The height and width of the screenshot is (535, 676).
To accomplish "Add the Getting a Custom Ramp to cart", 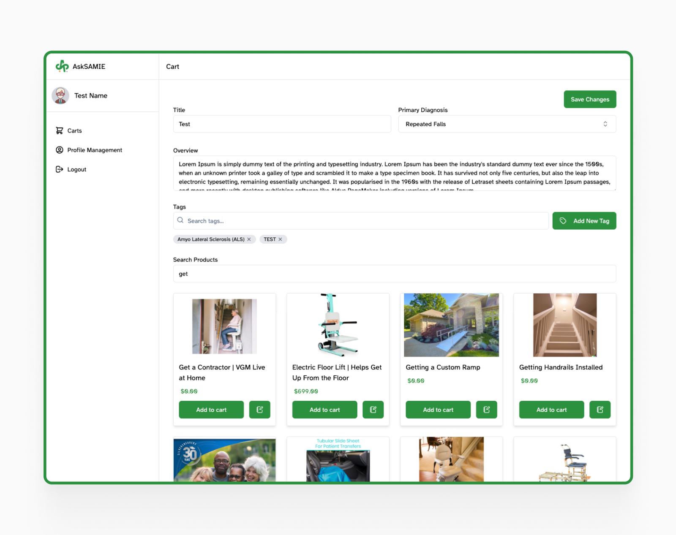I will pos(438,410).
